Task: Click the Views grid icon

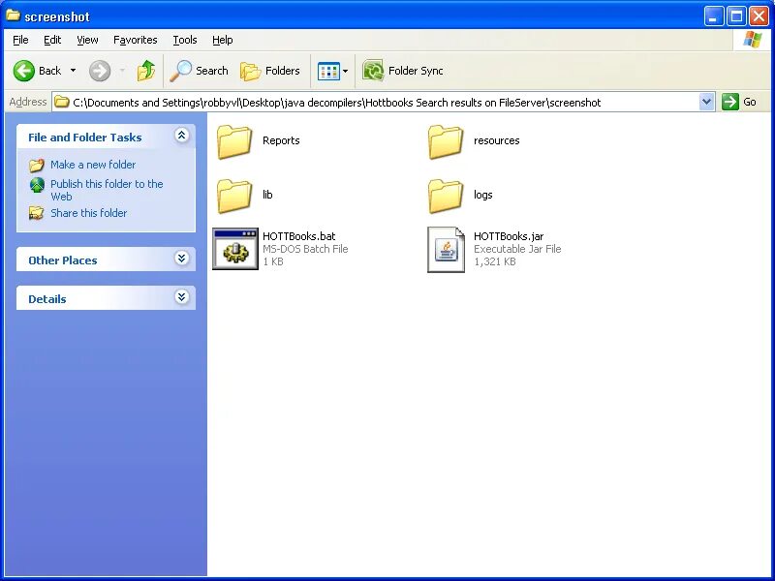Action: [x=328, y=71]
